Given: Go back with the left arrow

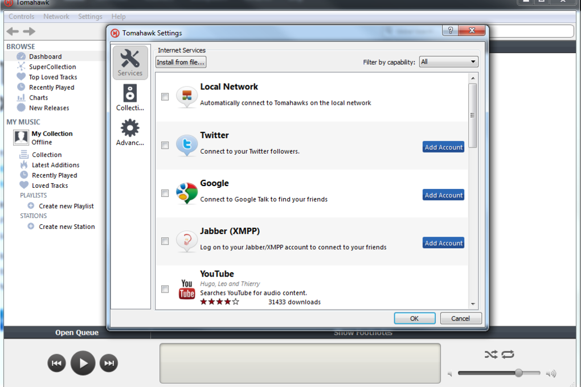Looking at the screenshot, I should pyautogui.click(x=13, y=31).
